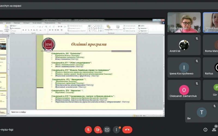Show the participants list icon

pos(214,130)
